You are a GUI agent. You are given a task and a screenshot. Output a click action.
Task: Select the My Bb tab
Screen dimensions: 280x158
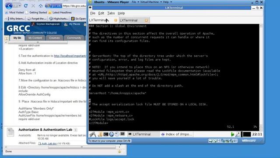coord(17,38)
